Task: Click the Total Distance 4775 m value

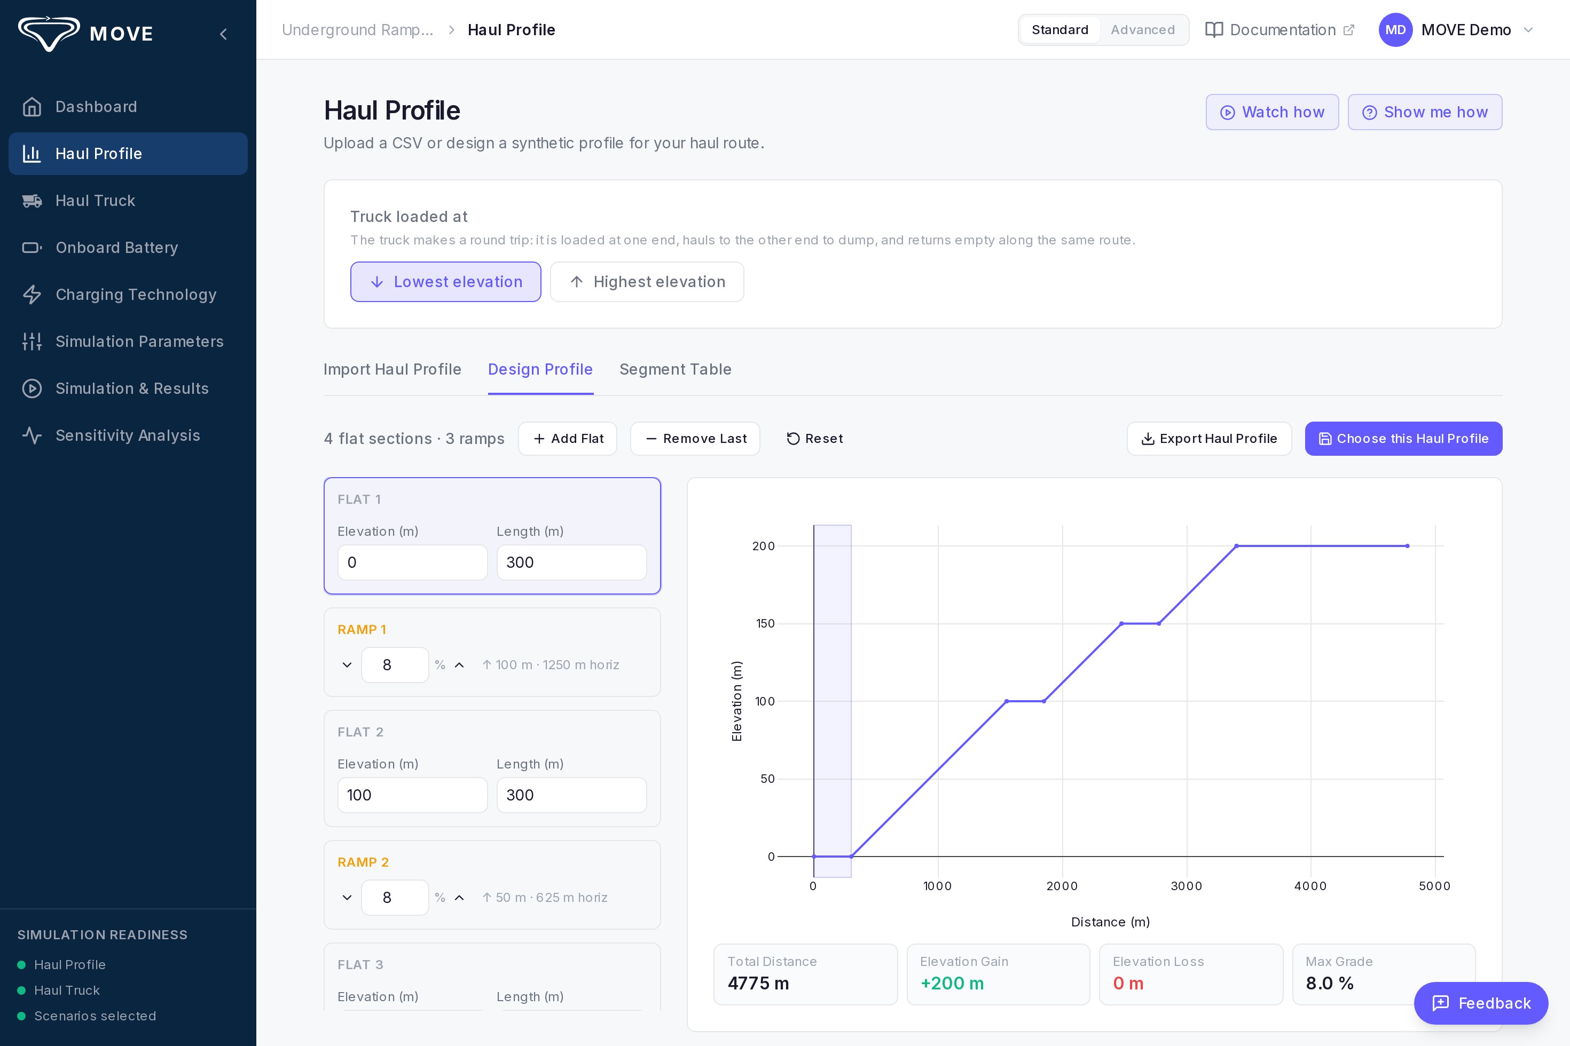Action: point(758,983)
